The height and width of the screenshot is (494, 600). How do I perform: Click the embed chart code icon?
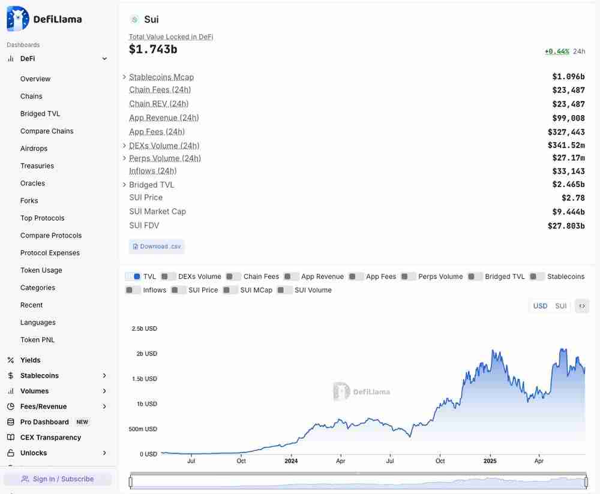coord(581,306)
